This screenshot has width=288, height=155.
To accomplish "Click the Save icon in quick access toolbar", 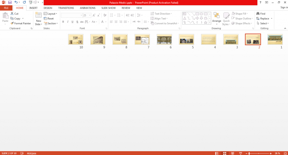I will [x=10, y=2].
